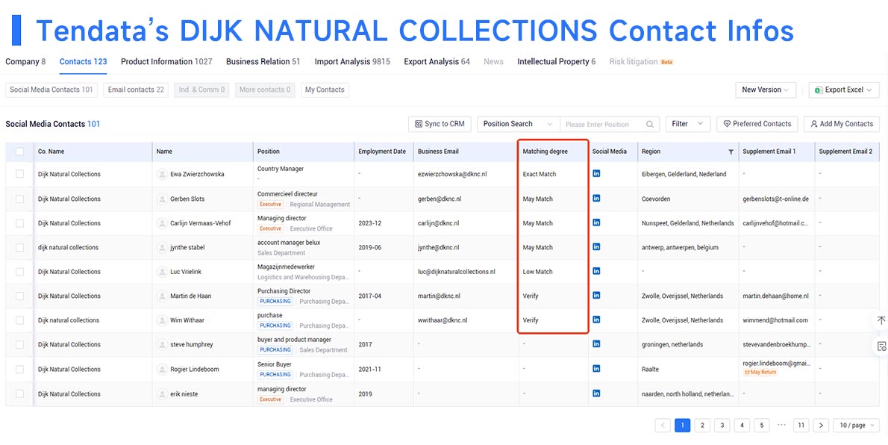The height and width of the screenshot is (445, 888).
Task: Open LinkedIn icon for erik nieste
Action: pos(596,393)
